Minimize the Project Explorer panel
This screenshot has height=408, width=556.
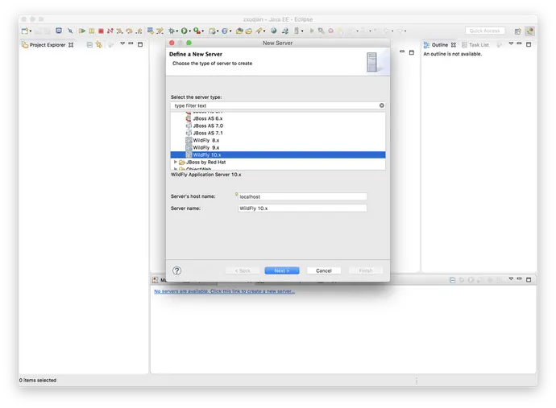tap(131, 43)
